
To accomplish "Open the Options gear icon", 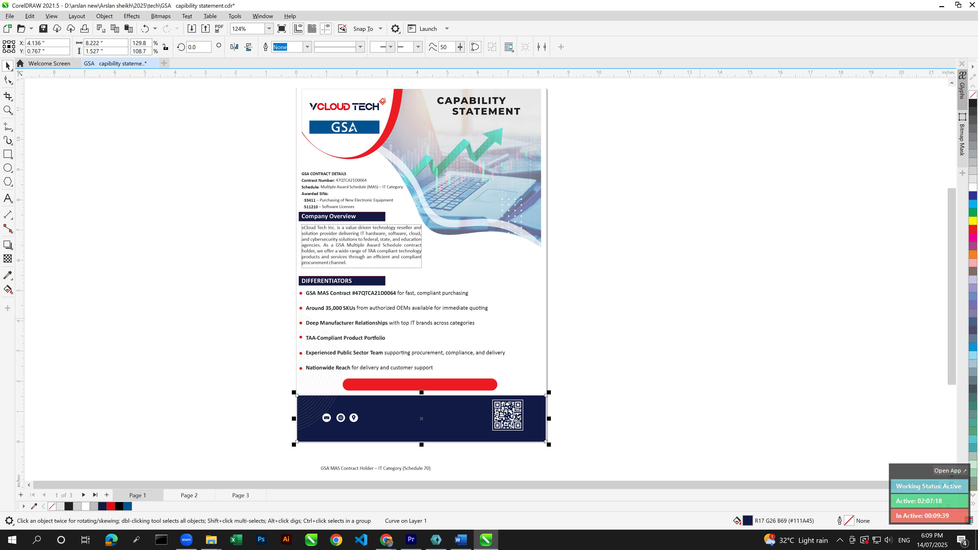I will [395, 29].
